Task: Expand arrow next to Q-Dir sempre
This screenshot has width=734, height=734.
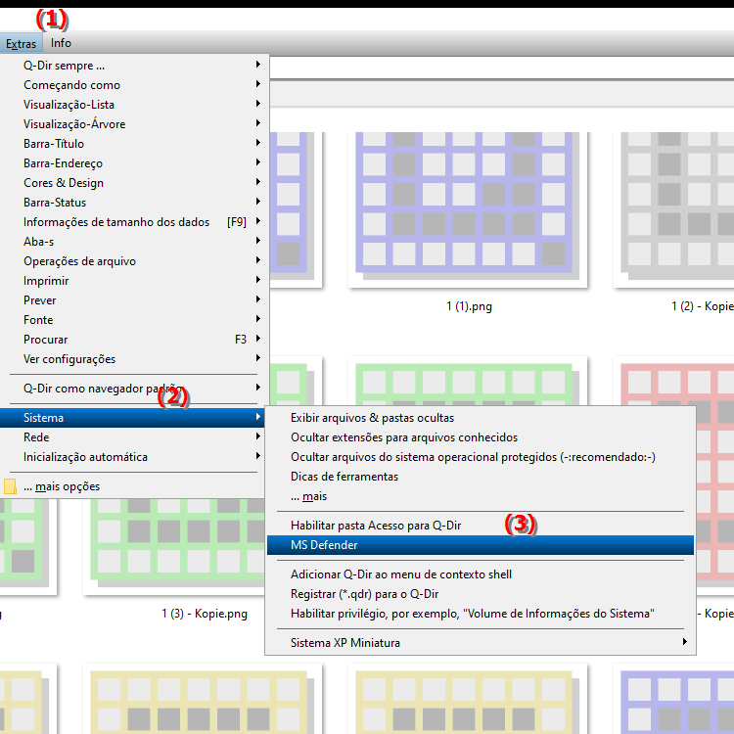Action: click(x=258, y=65)
